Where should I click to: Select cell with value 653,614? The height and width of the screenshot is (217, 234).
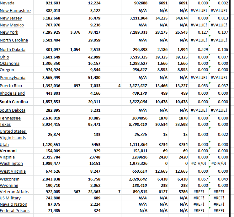coord(135,171)
